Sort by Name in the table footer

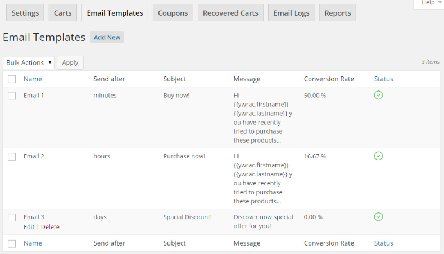coord(33,243)
